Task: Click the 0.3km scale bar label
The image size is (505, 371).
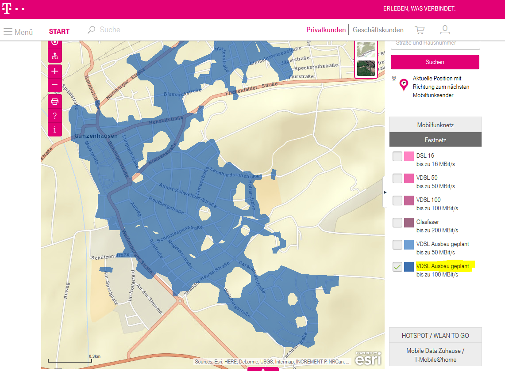Action: click(95, 356)
